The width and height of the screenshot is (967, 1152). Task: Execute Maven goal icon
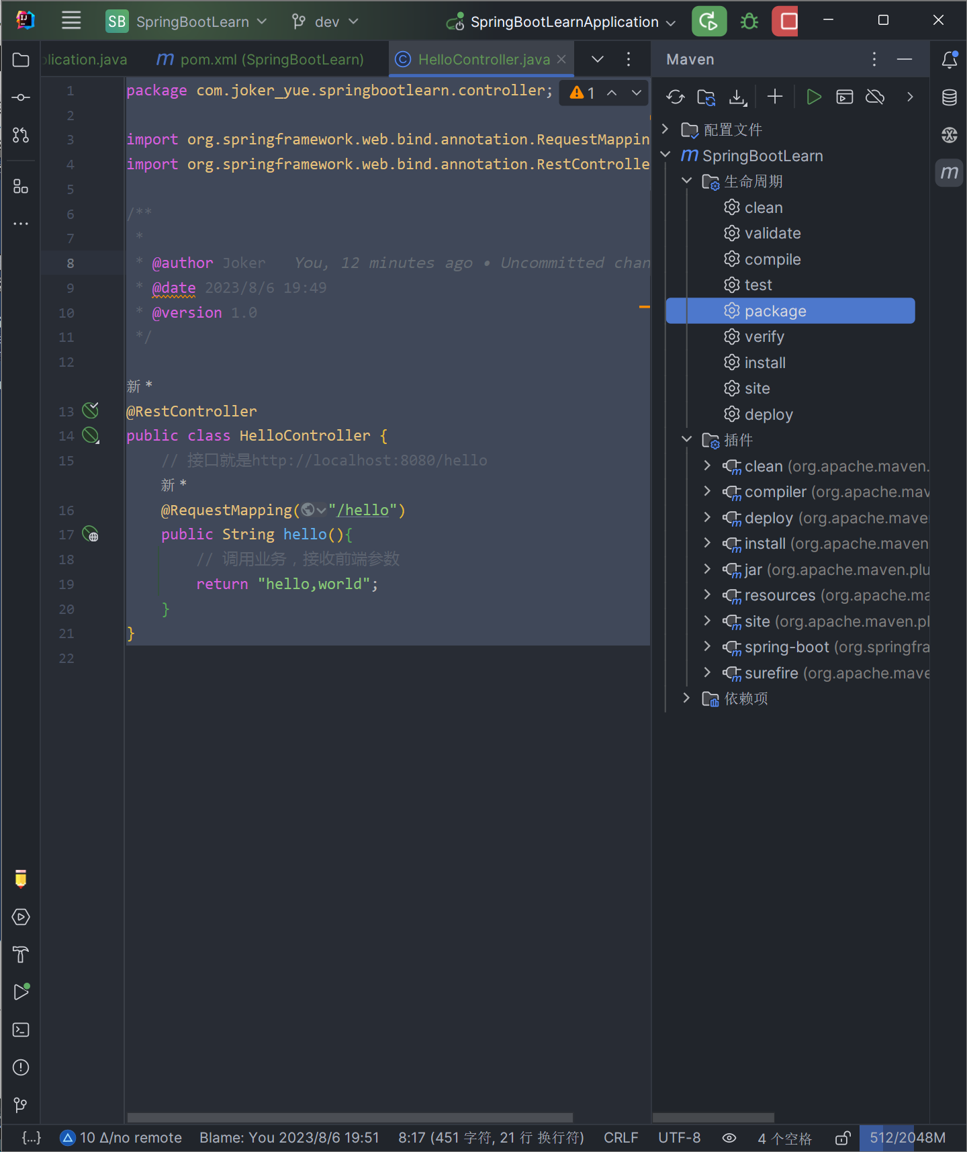(845, 97)
